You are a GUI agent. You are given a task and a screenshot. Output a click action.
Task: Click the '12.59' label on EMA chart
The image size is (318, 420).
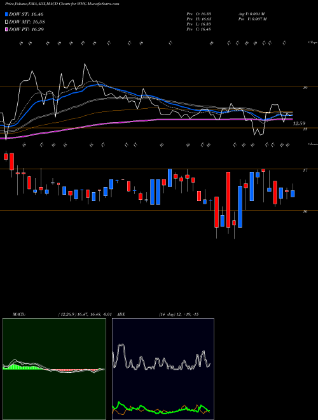(299, 123)
